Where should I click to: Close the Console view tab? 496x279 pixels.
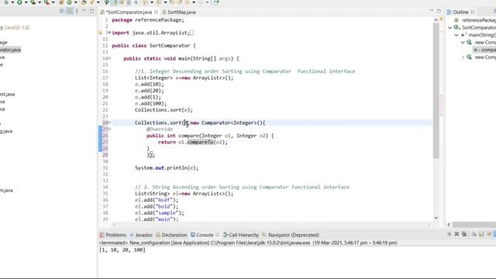point(217,235)
